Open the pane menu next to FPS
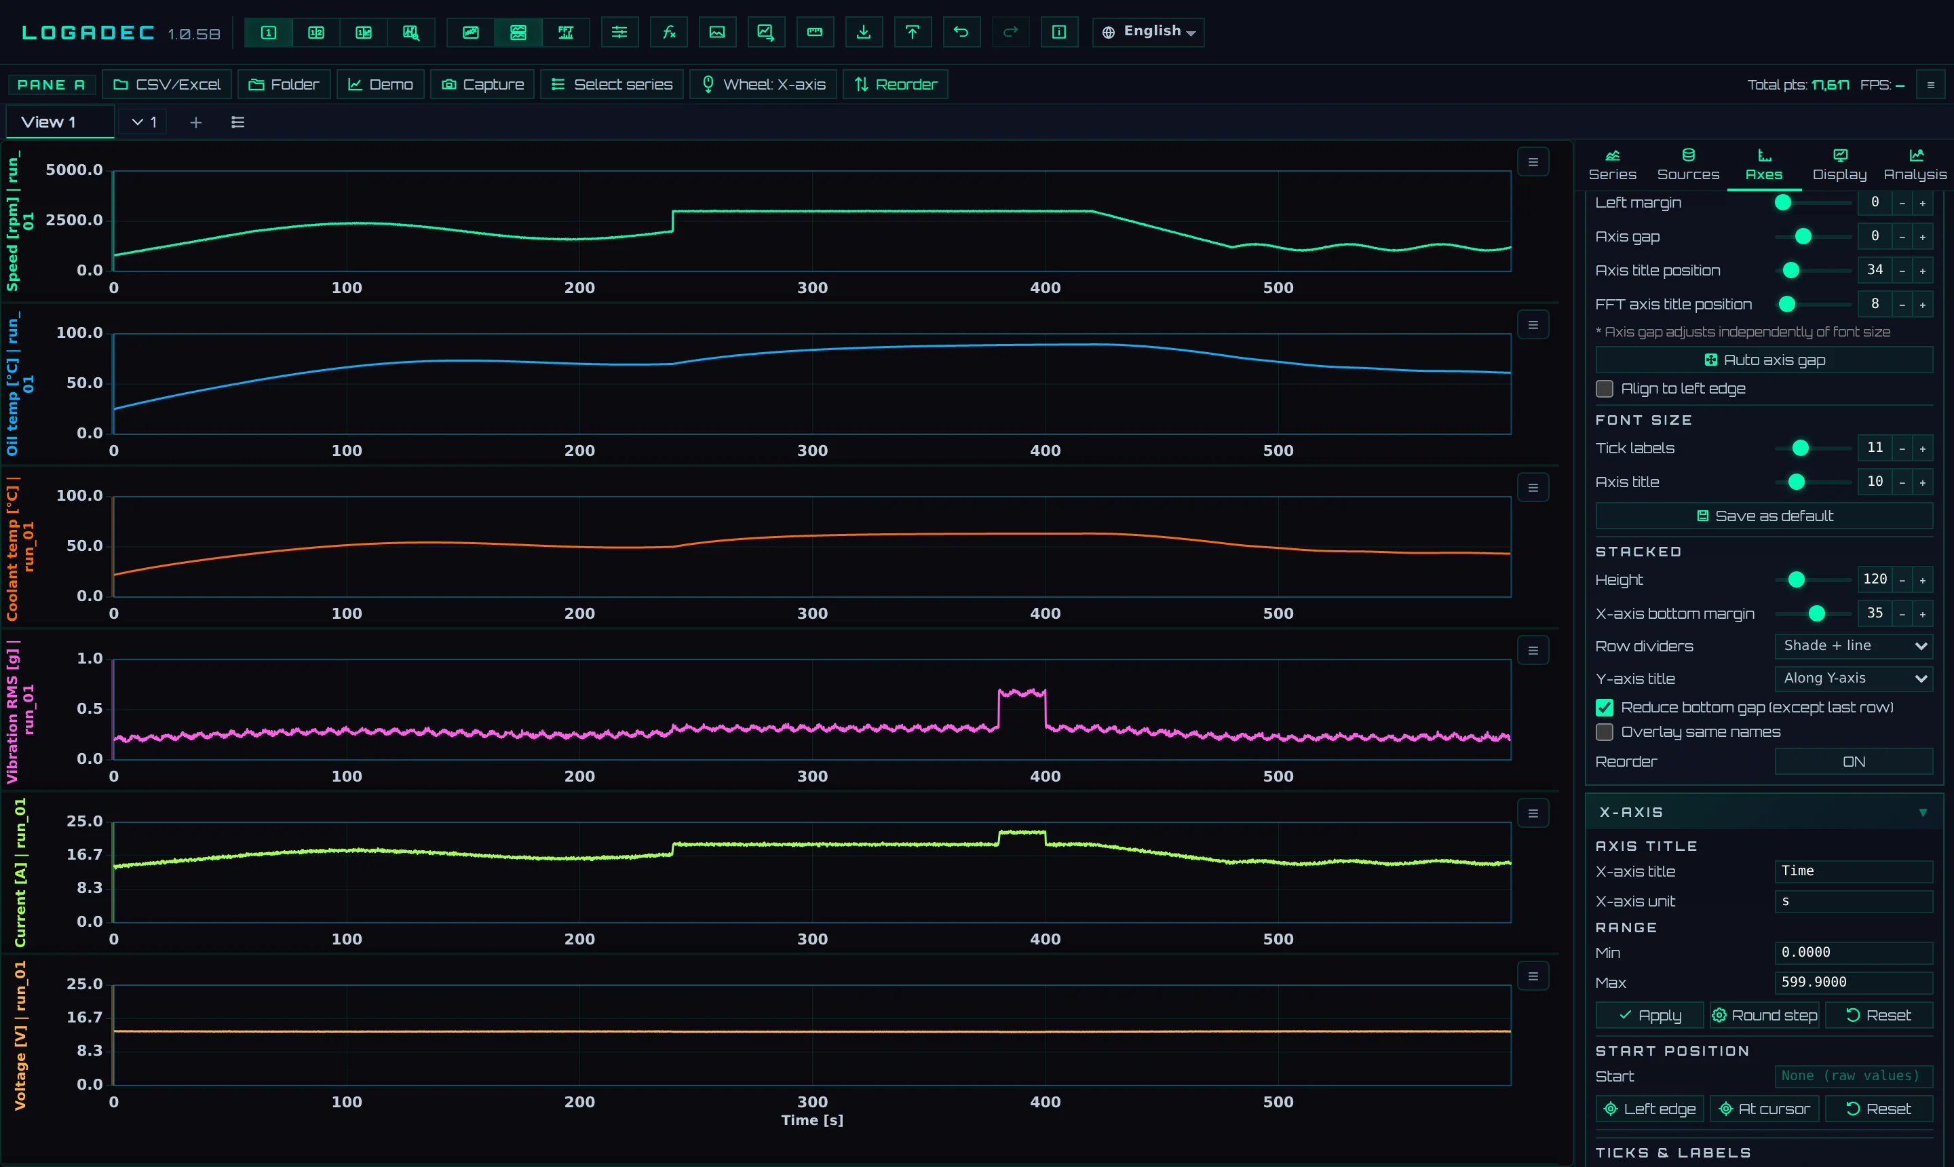Screen dimensions: 1954x1167 [x=1930, y=84]
